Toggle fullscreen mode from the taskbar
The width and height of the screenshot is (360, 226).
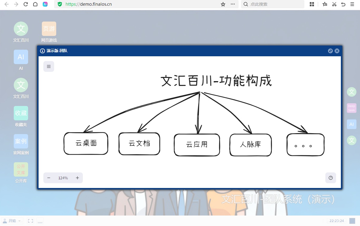coord(30,221)
